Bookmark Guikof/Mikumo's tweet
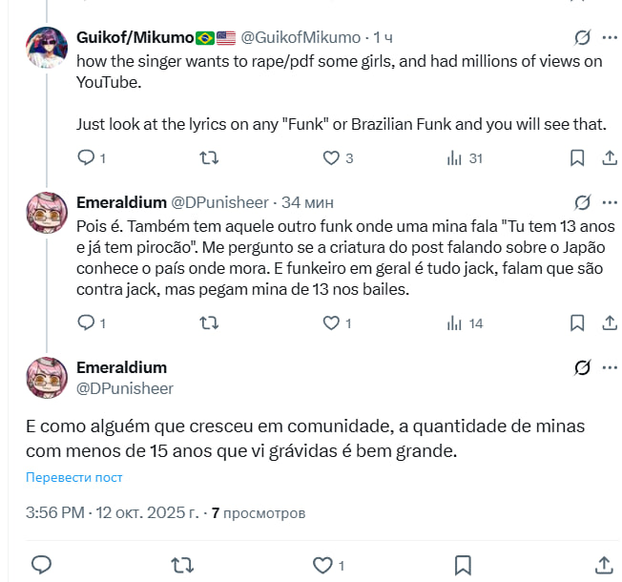 pos(576,158)
